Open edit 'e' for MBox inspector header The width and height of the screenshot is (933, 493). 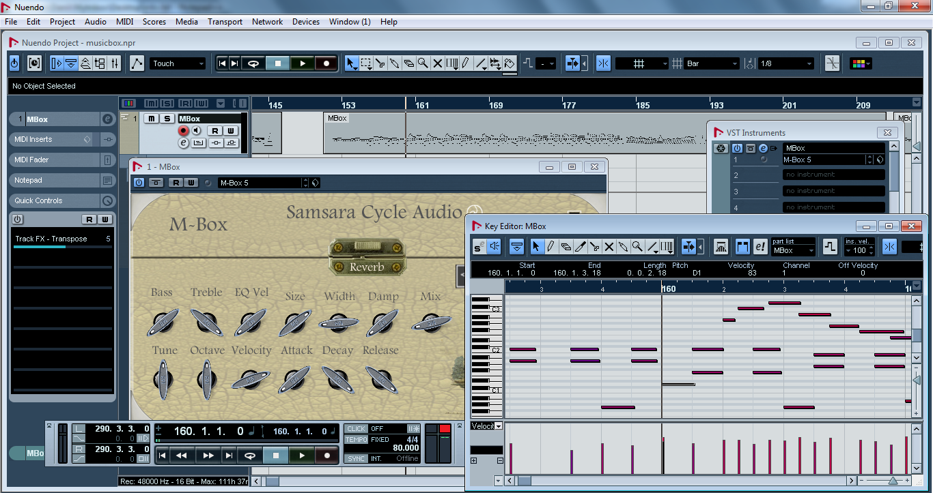pyautogui.click(x=107, y=119)
